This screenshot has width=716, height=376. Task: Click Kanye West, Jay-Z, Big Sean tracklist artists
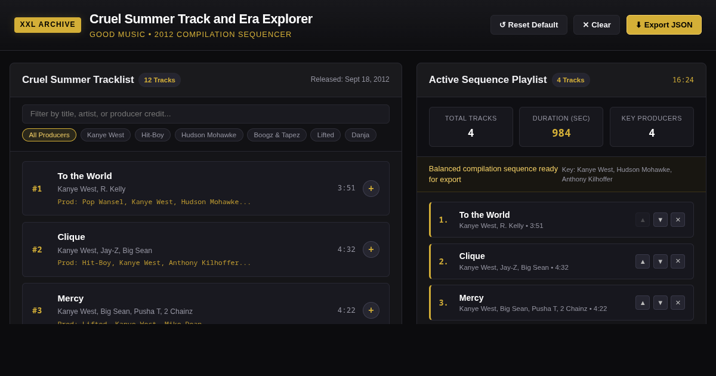[x=105, y=251]
